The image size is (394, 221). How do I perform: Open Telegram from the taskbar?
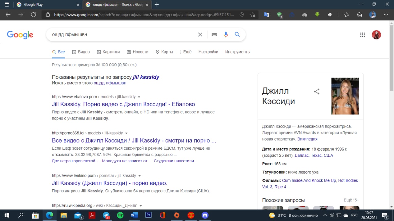click(106, 215)
